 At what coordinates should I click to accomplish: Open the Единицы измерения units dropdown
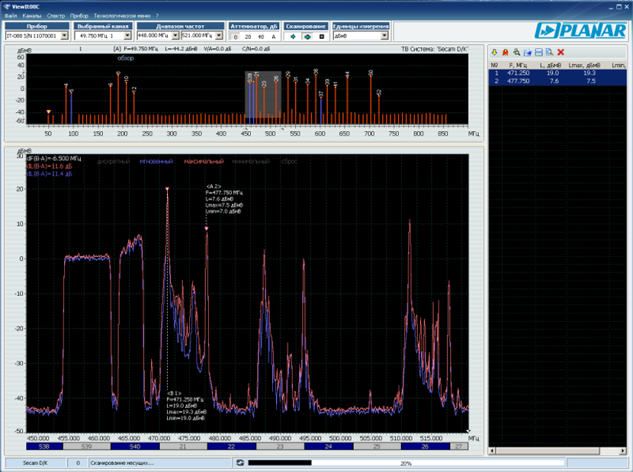click(x=384, y=36)
